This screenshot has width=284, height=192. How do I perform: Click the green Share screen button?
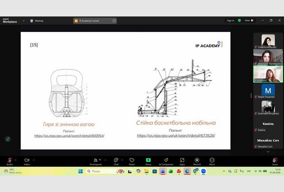pos(148,161)
